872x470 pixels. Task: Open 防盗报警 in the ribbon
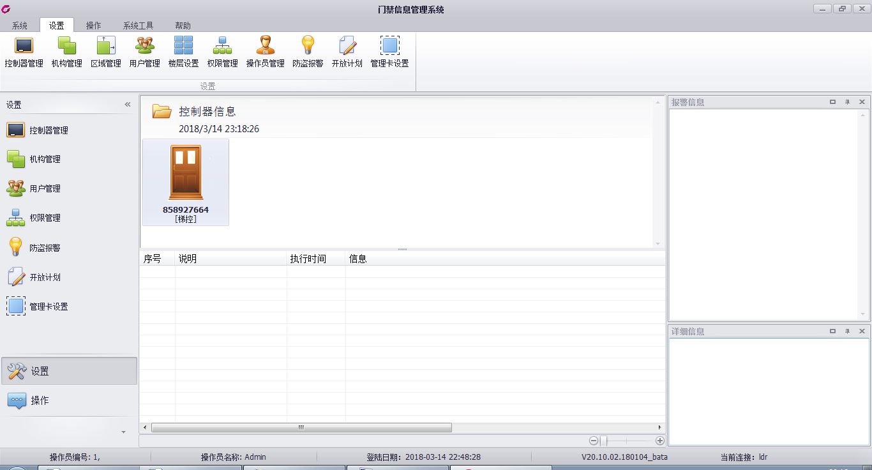(308, 52)
